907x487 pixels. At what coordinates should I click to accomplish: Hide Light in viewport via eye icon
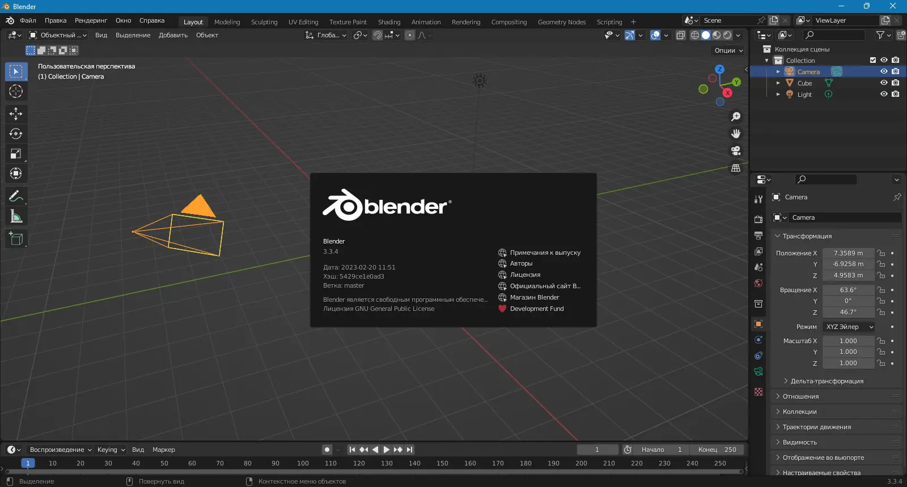(x=884, y=95)
